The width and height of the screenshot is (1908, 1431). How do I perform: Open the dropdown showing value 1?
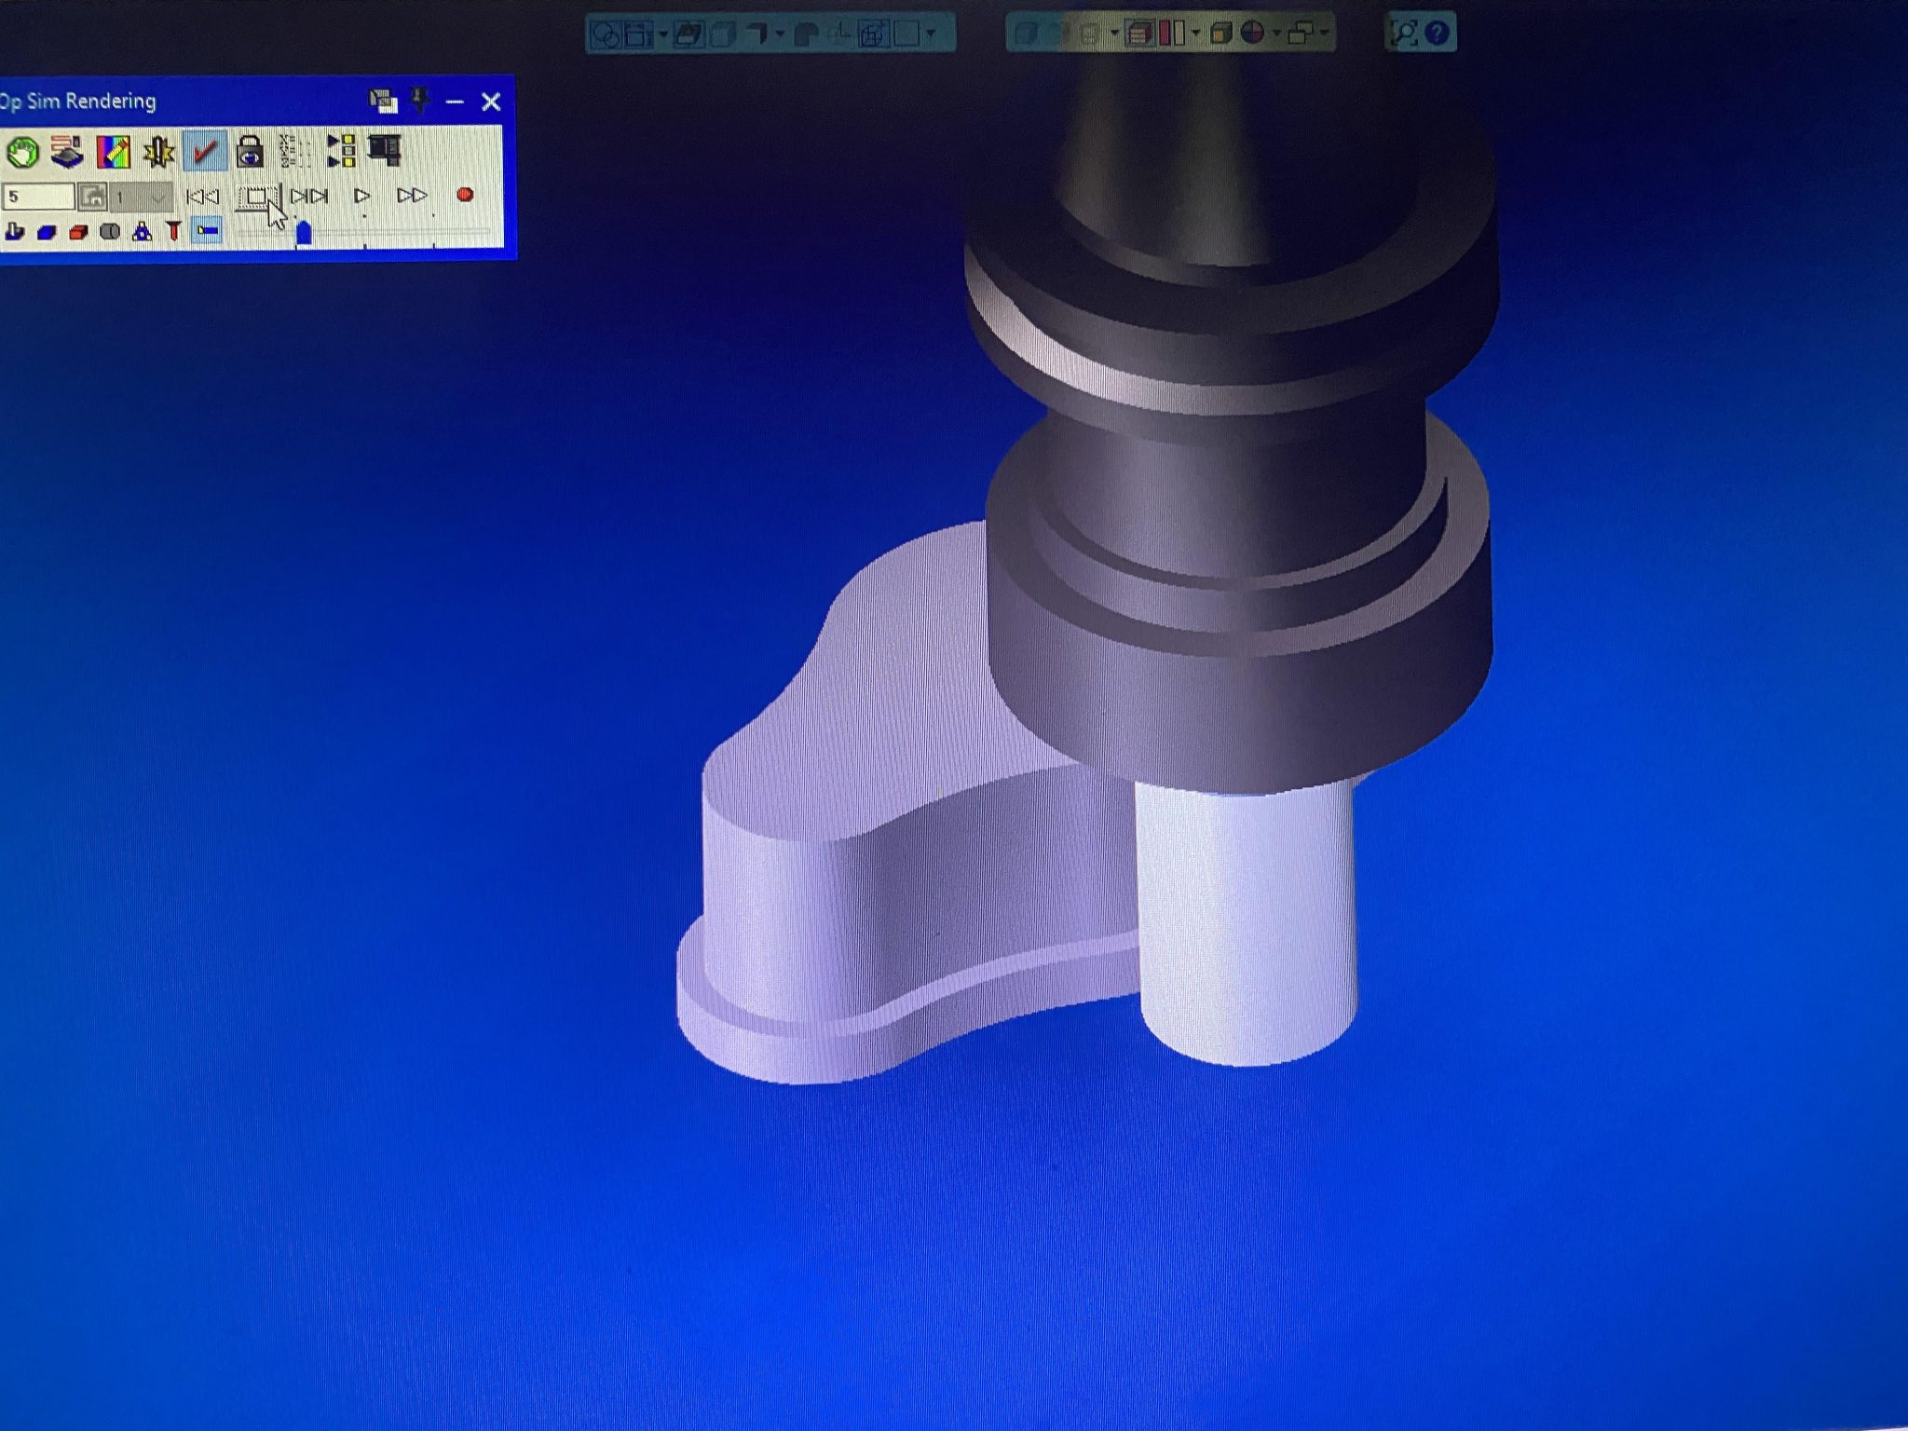141,197
